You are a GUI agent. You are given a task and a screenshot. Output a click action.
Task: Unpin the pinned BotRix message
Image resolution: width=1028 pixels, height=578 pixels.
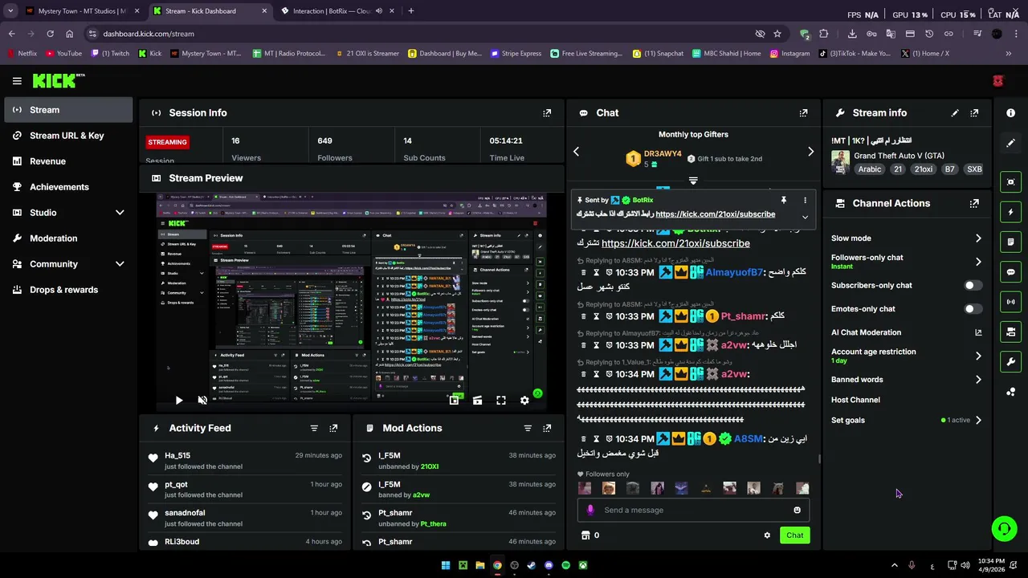[783, 200]
